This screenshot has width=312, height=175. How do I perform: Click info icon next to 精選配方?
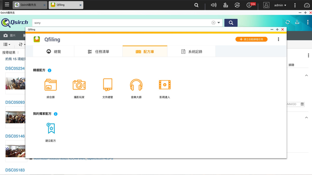(50, 70)
